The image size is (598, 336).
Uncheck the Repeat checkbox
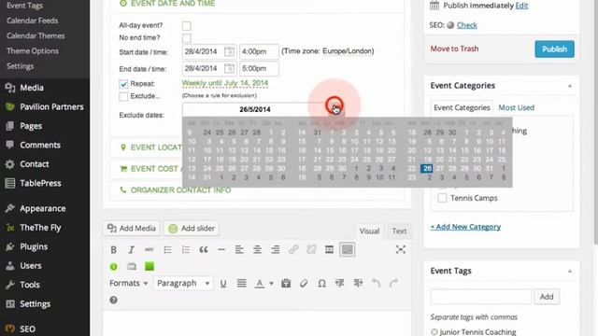(123, 84)
